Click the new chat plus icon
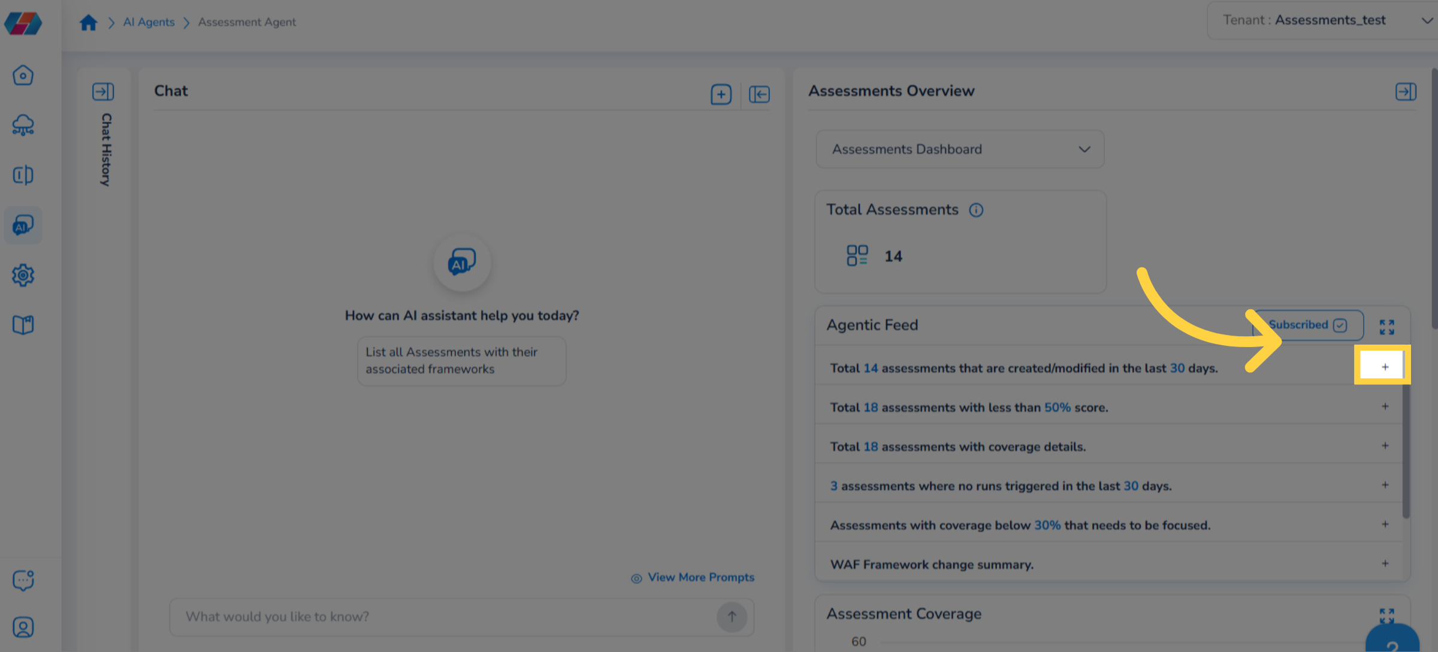 click(721, 94)
